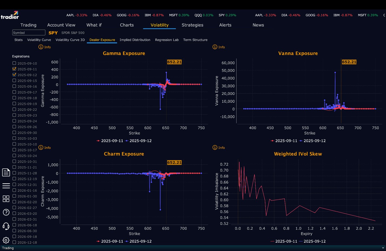Enable the 2026-12-18 expiration checkbox
The image size is (386, 251).
14,242
